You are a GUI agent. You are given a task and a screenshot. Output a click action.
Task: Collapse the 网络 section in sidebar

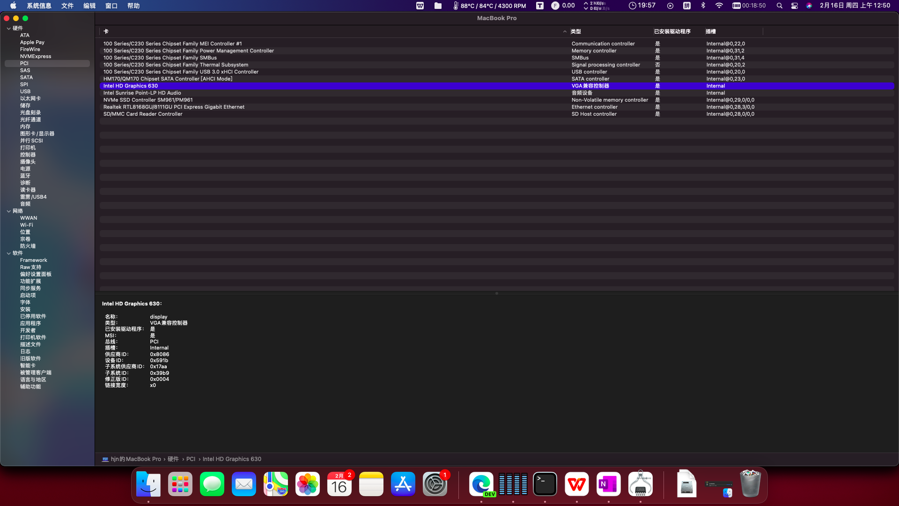click(x=8, y=211)
